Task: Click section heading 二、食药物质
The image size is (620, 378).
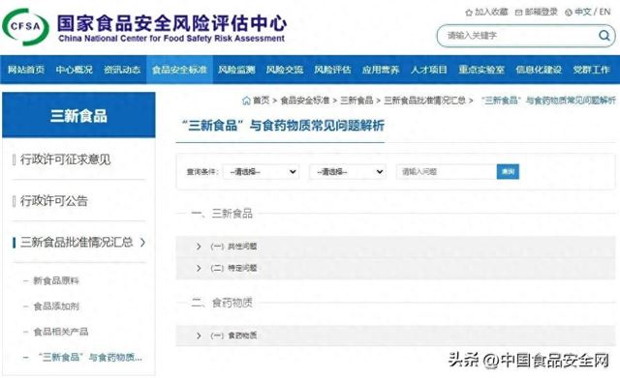Action: [x=222, y=303]
